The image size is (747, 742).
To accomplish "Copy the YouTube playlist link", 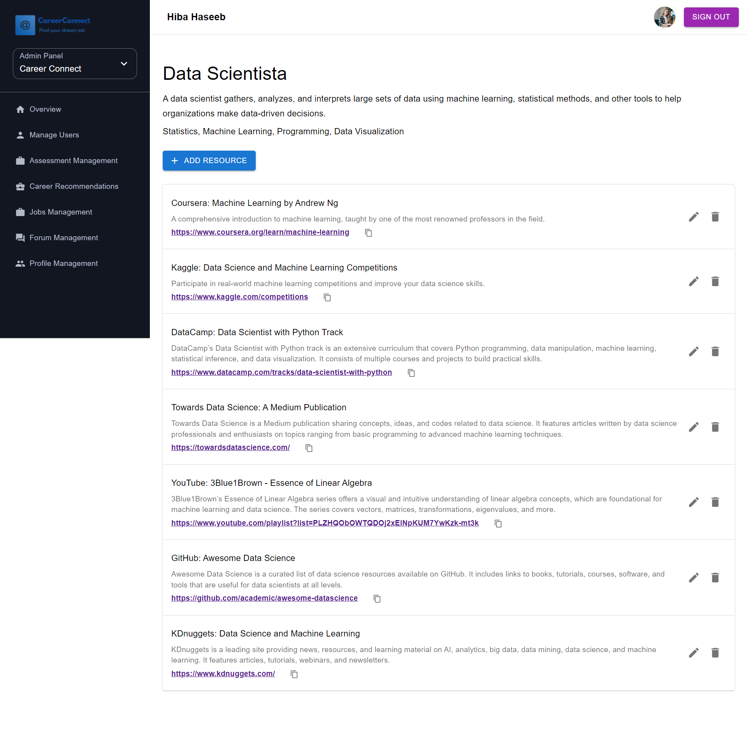I will [498, 524].
